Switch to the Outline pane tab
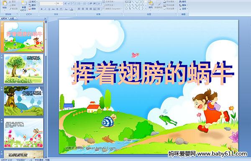 click(12, 18)
